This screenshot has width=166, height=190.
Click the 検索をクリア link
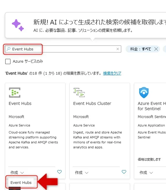click(112, 73)
